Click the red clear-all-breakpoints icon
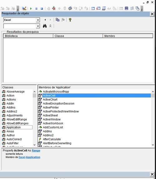Viewport: 156px width, 179px height. [x=54, y=8]
